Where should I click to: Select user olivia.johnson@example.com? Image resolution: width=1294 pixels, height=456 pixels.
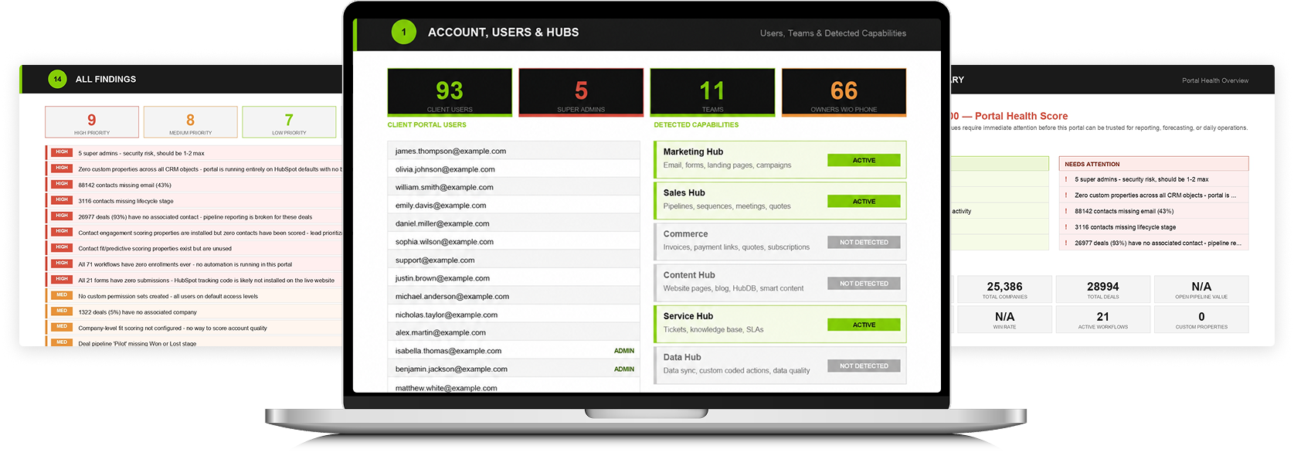514,168
